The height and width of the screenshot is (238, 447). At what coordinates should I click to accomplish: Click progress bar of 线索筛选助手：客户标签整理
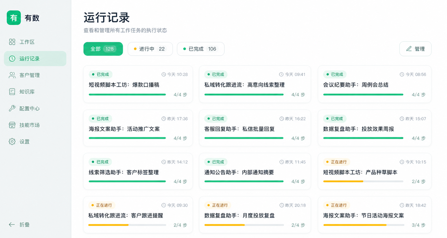(x=127, y=181)
